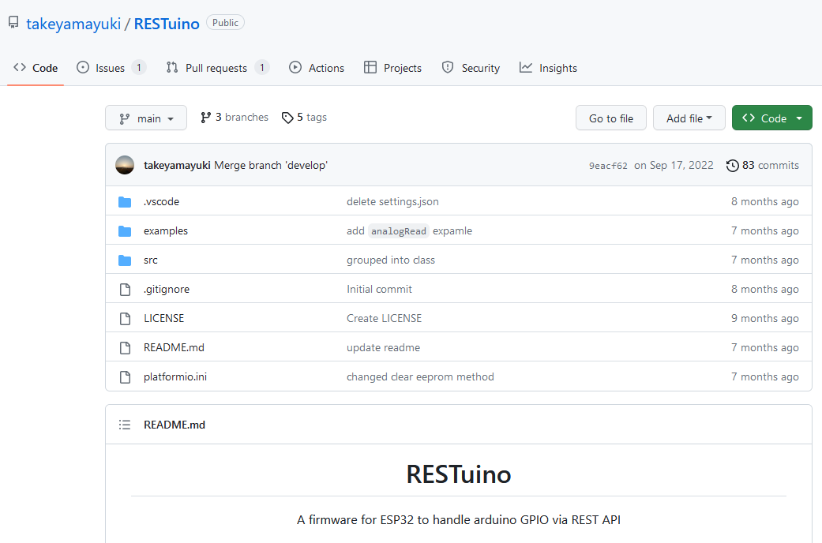The image size is (822, 543).
Task: Click the repository book icon beside takeyamayuki
Action: point(13,22)
